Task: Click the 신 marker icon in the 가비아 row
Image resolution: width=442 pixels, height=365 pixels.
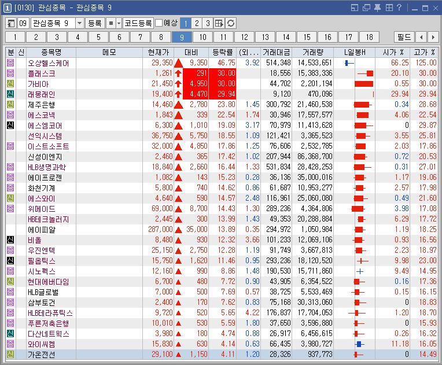Action: 10,83
